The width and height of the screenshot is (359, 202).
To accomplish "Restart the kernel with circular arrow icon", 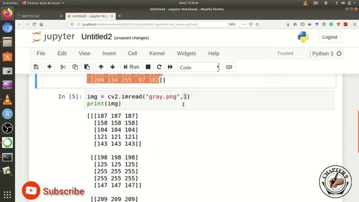I will click(x=159, y=67).
